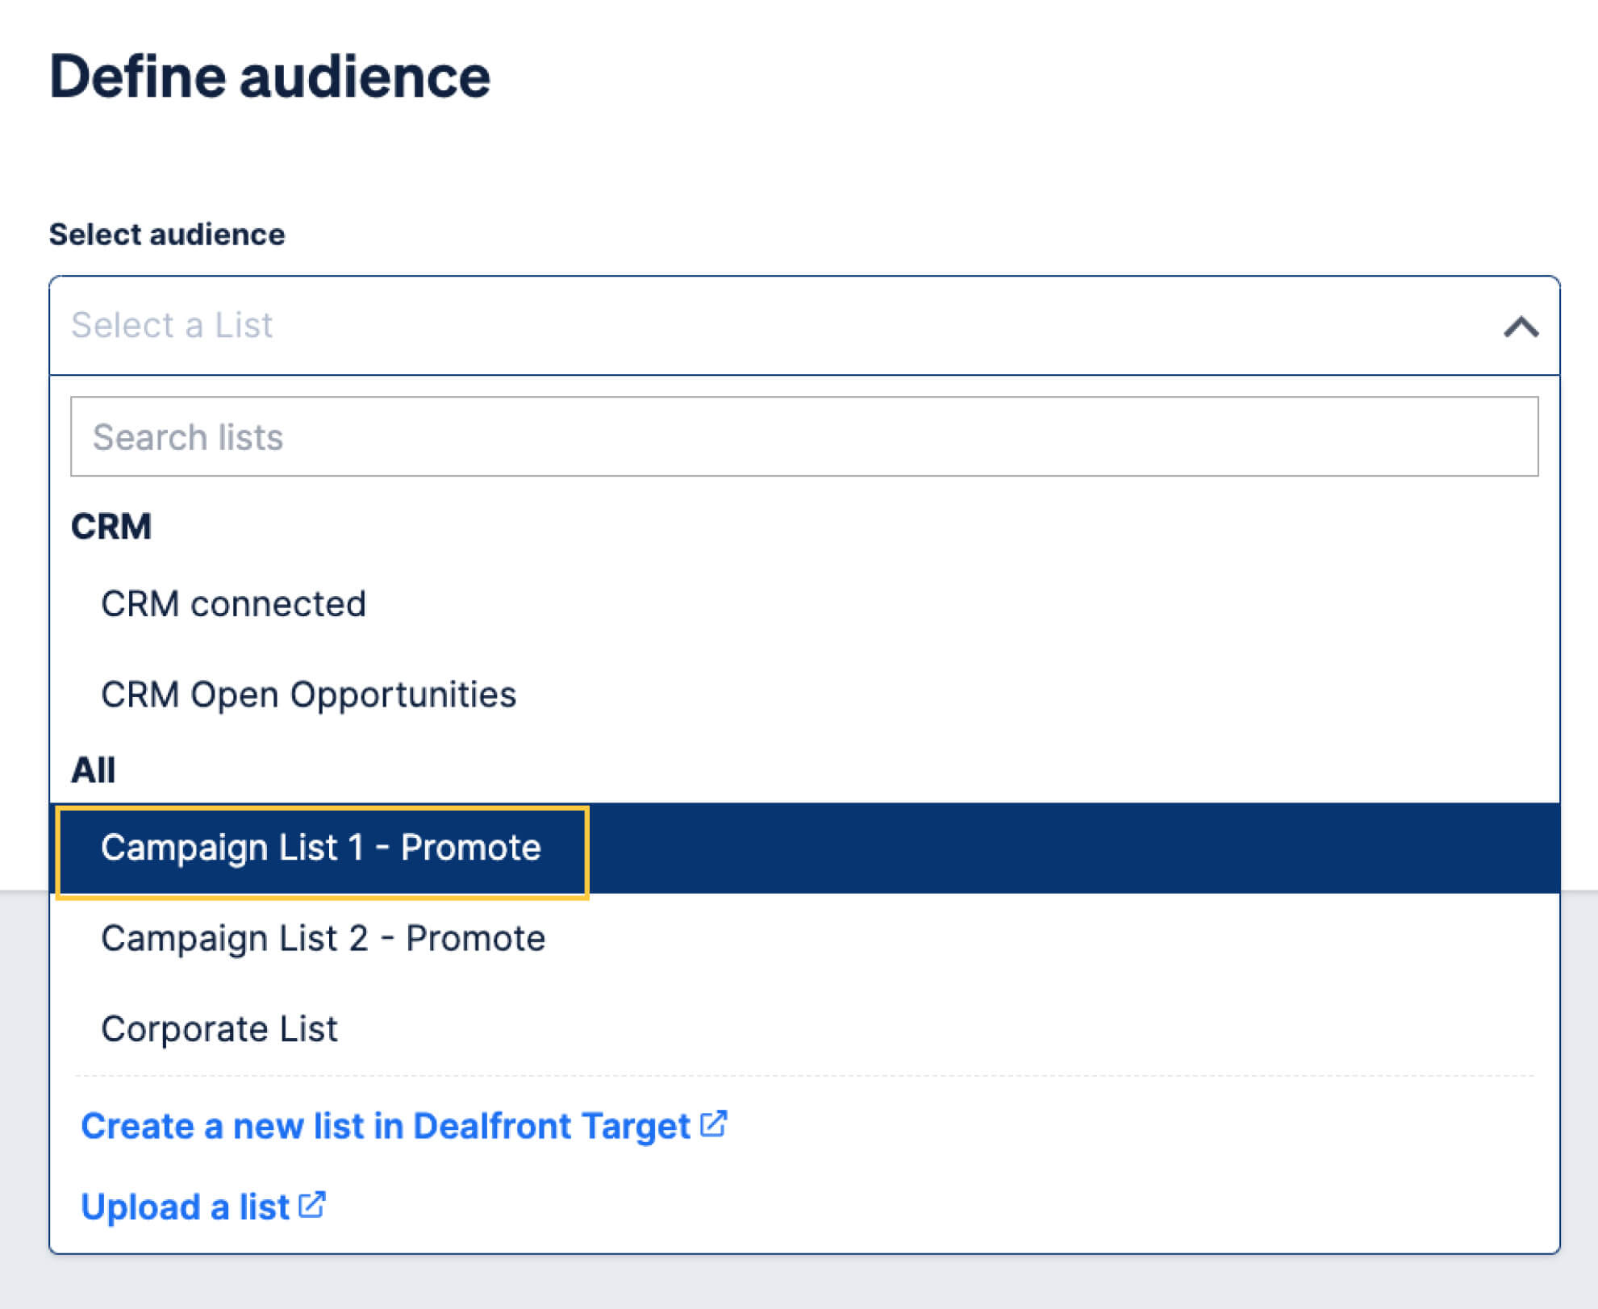
Task: Click the external link icon next to Upload a list
Action: [312, 1205]
